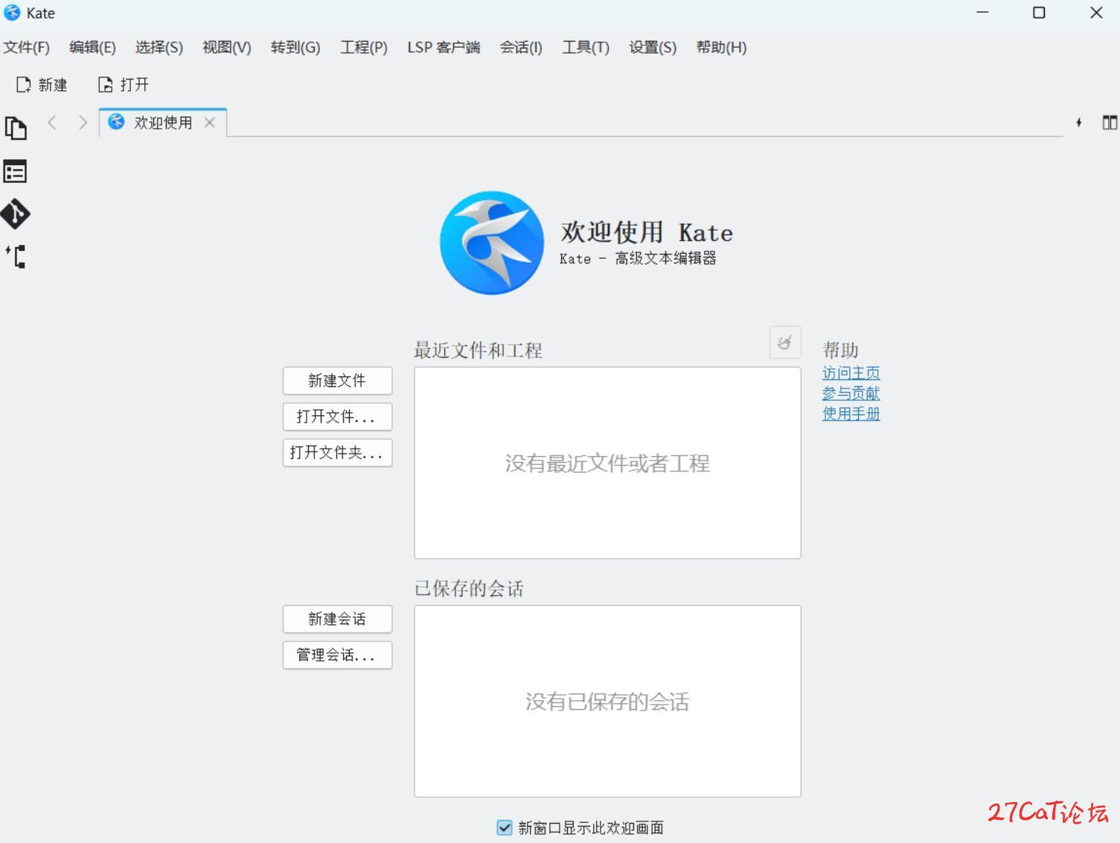Click the 打开文件夹... button

click(x=337, y=452)
